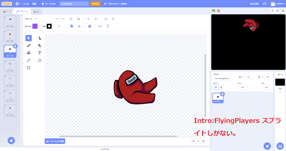The image size is (286, 151).
Task: Open the Tutorials menu item
Action: (x=49, y=4)
